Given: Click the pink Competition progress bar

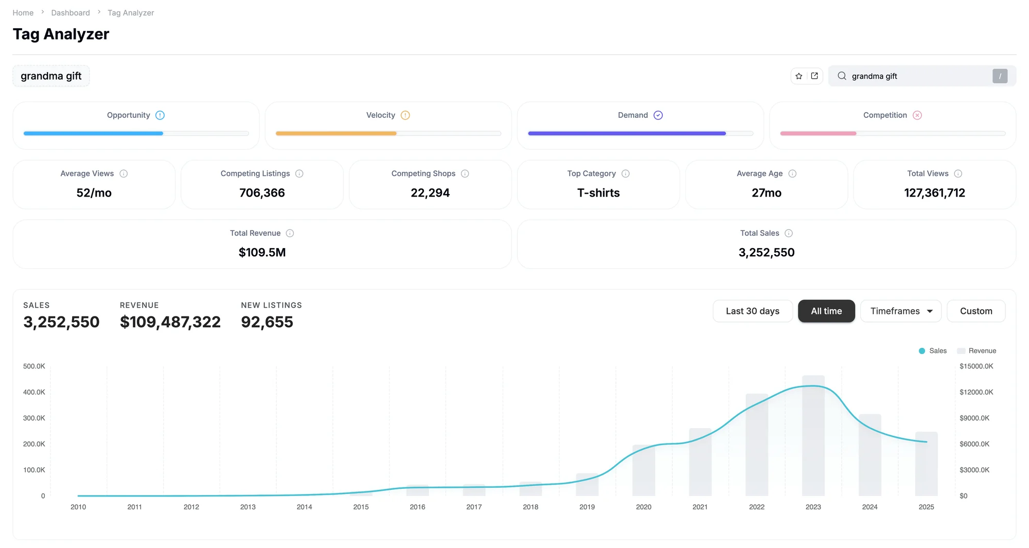Looking at the screenshot, I should click(x=818, y=134).
